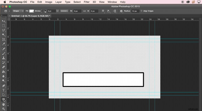Viewport: 202px width, 111px height.
Task: Select the Eyedropper tool
Action: (4, 44)
